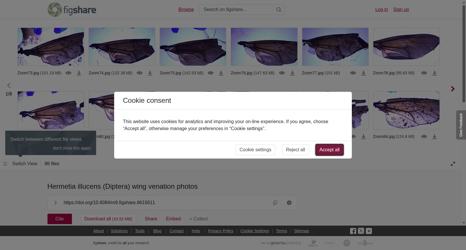Open Cookie settings in dialog
The height and width of the screenshot is (250, 466).
255,150
